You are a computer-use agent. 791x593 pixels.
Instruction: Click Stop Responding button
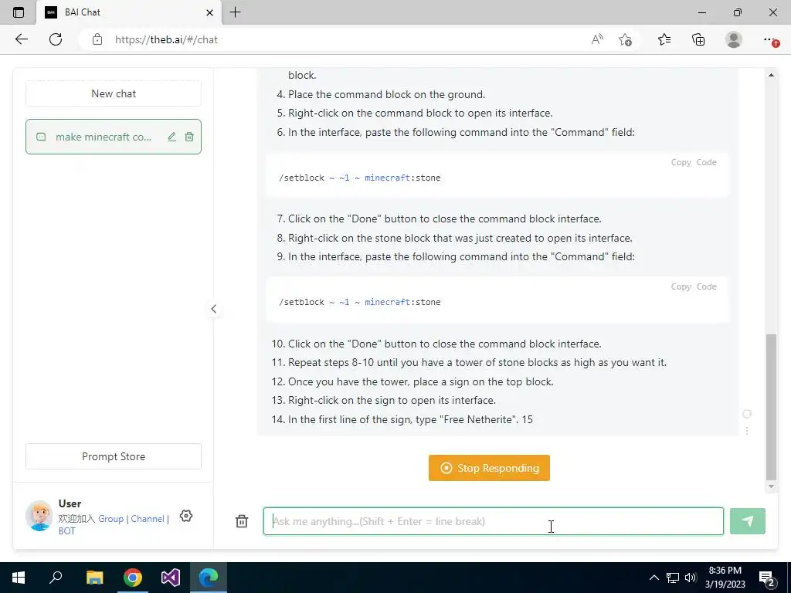pos(489,468)
